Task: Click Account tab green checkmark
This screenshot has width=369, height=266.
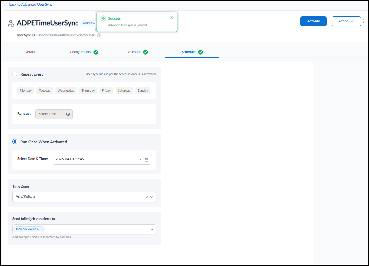Action: [x=146, y=52]
